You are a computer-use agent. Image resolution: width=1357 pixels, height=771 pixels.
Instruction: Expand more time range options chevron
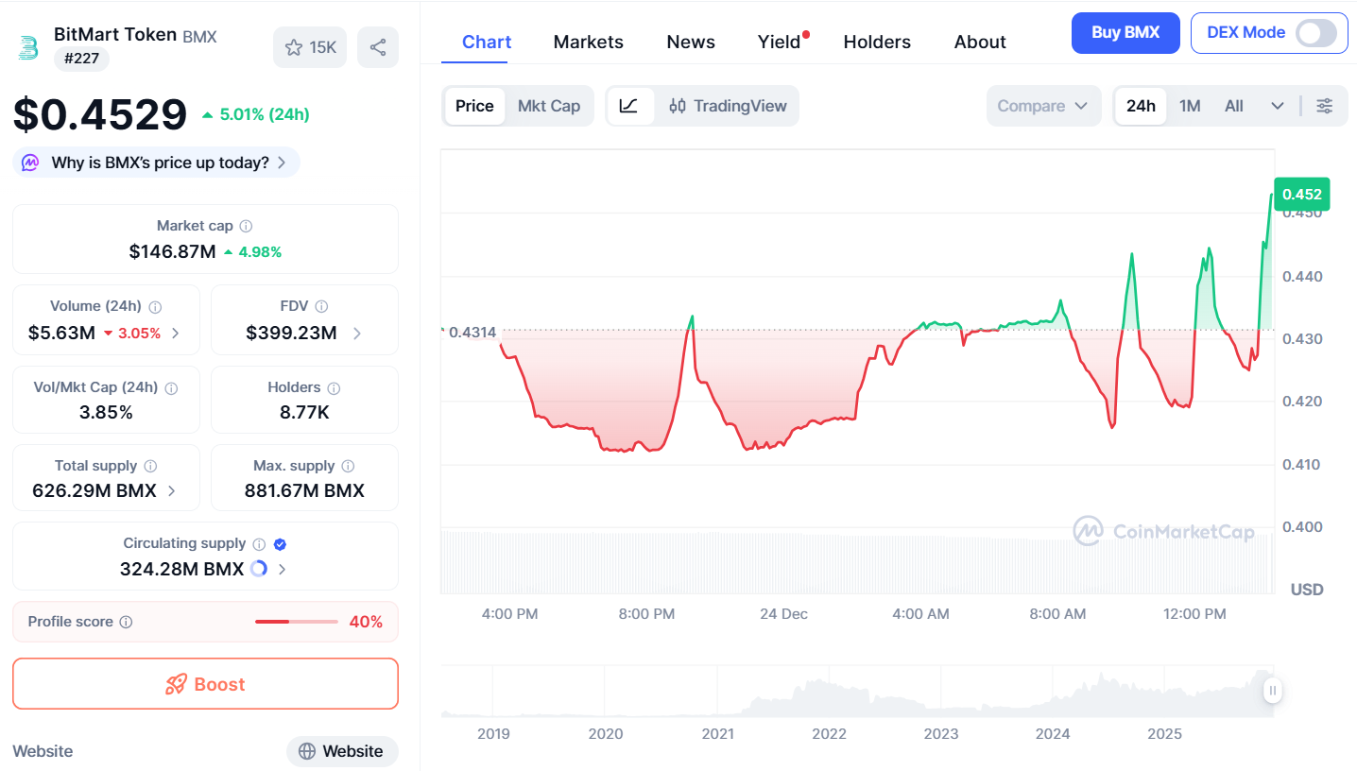tap(1278, 106)
